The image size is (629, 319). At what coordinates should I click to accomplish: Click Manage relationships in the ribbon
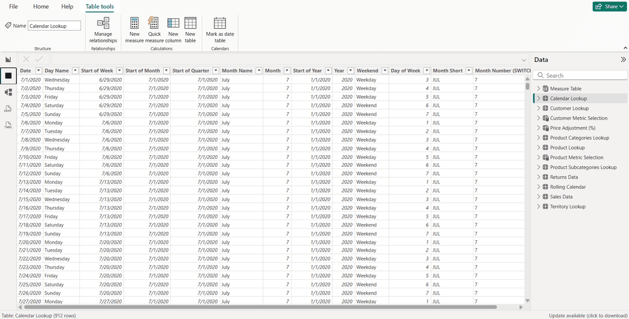pos(103,29)
